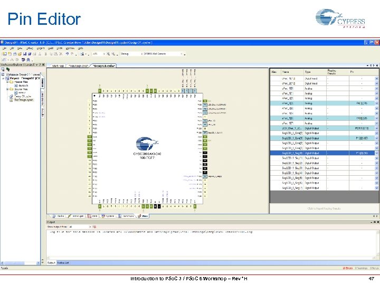The height and width of the screenshot is (285, 380).
Task: Open the Debug configuration dropdown
Action: [x=131, y=54]
